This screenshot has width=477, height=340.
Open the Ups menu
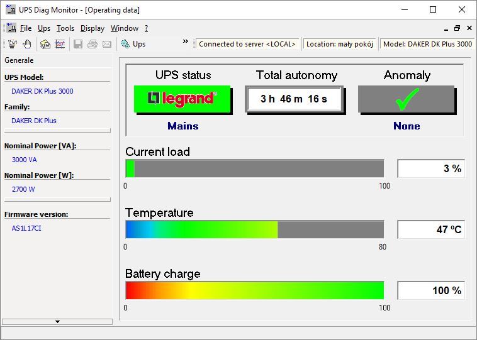pyautogui.click(x=44, y=28)
